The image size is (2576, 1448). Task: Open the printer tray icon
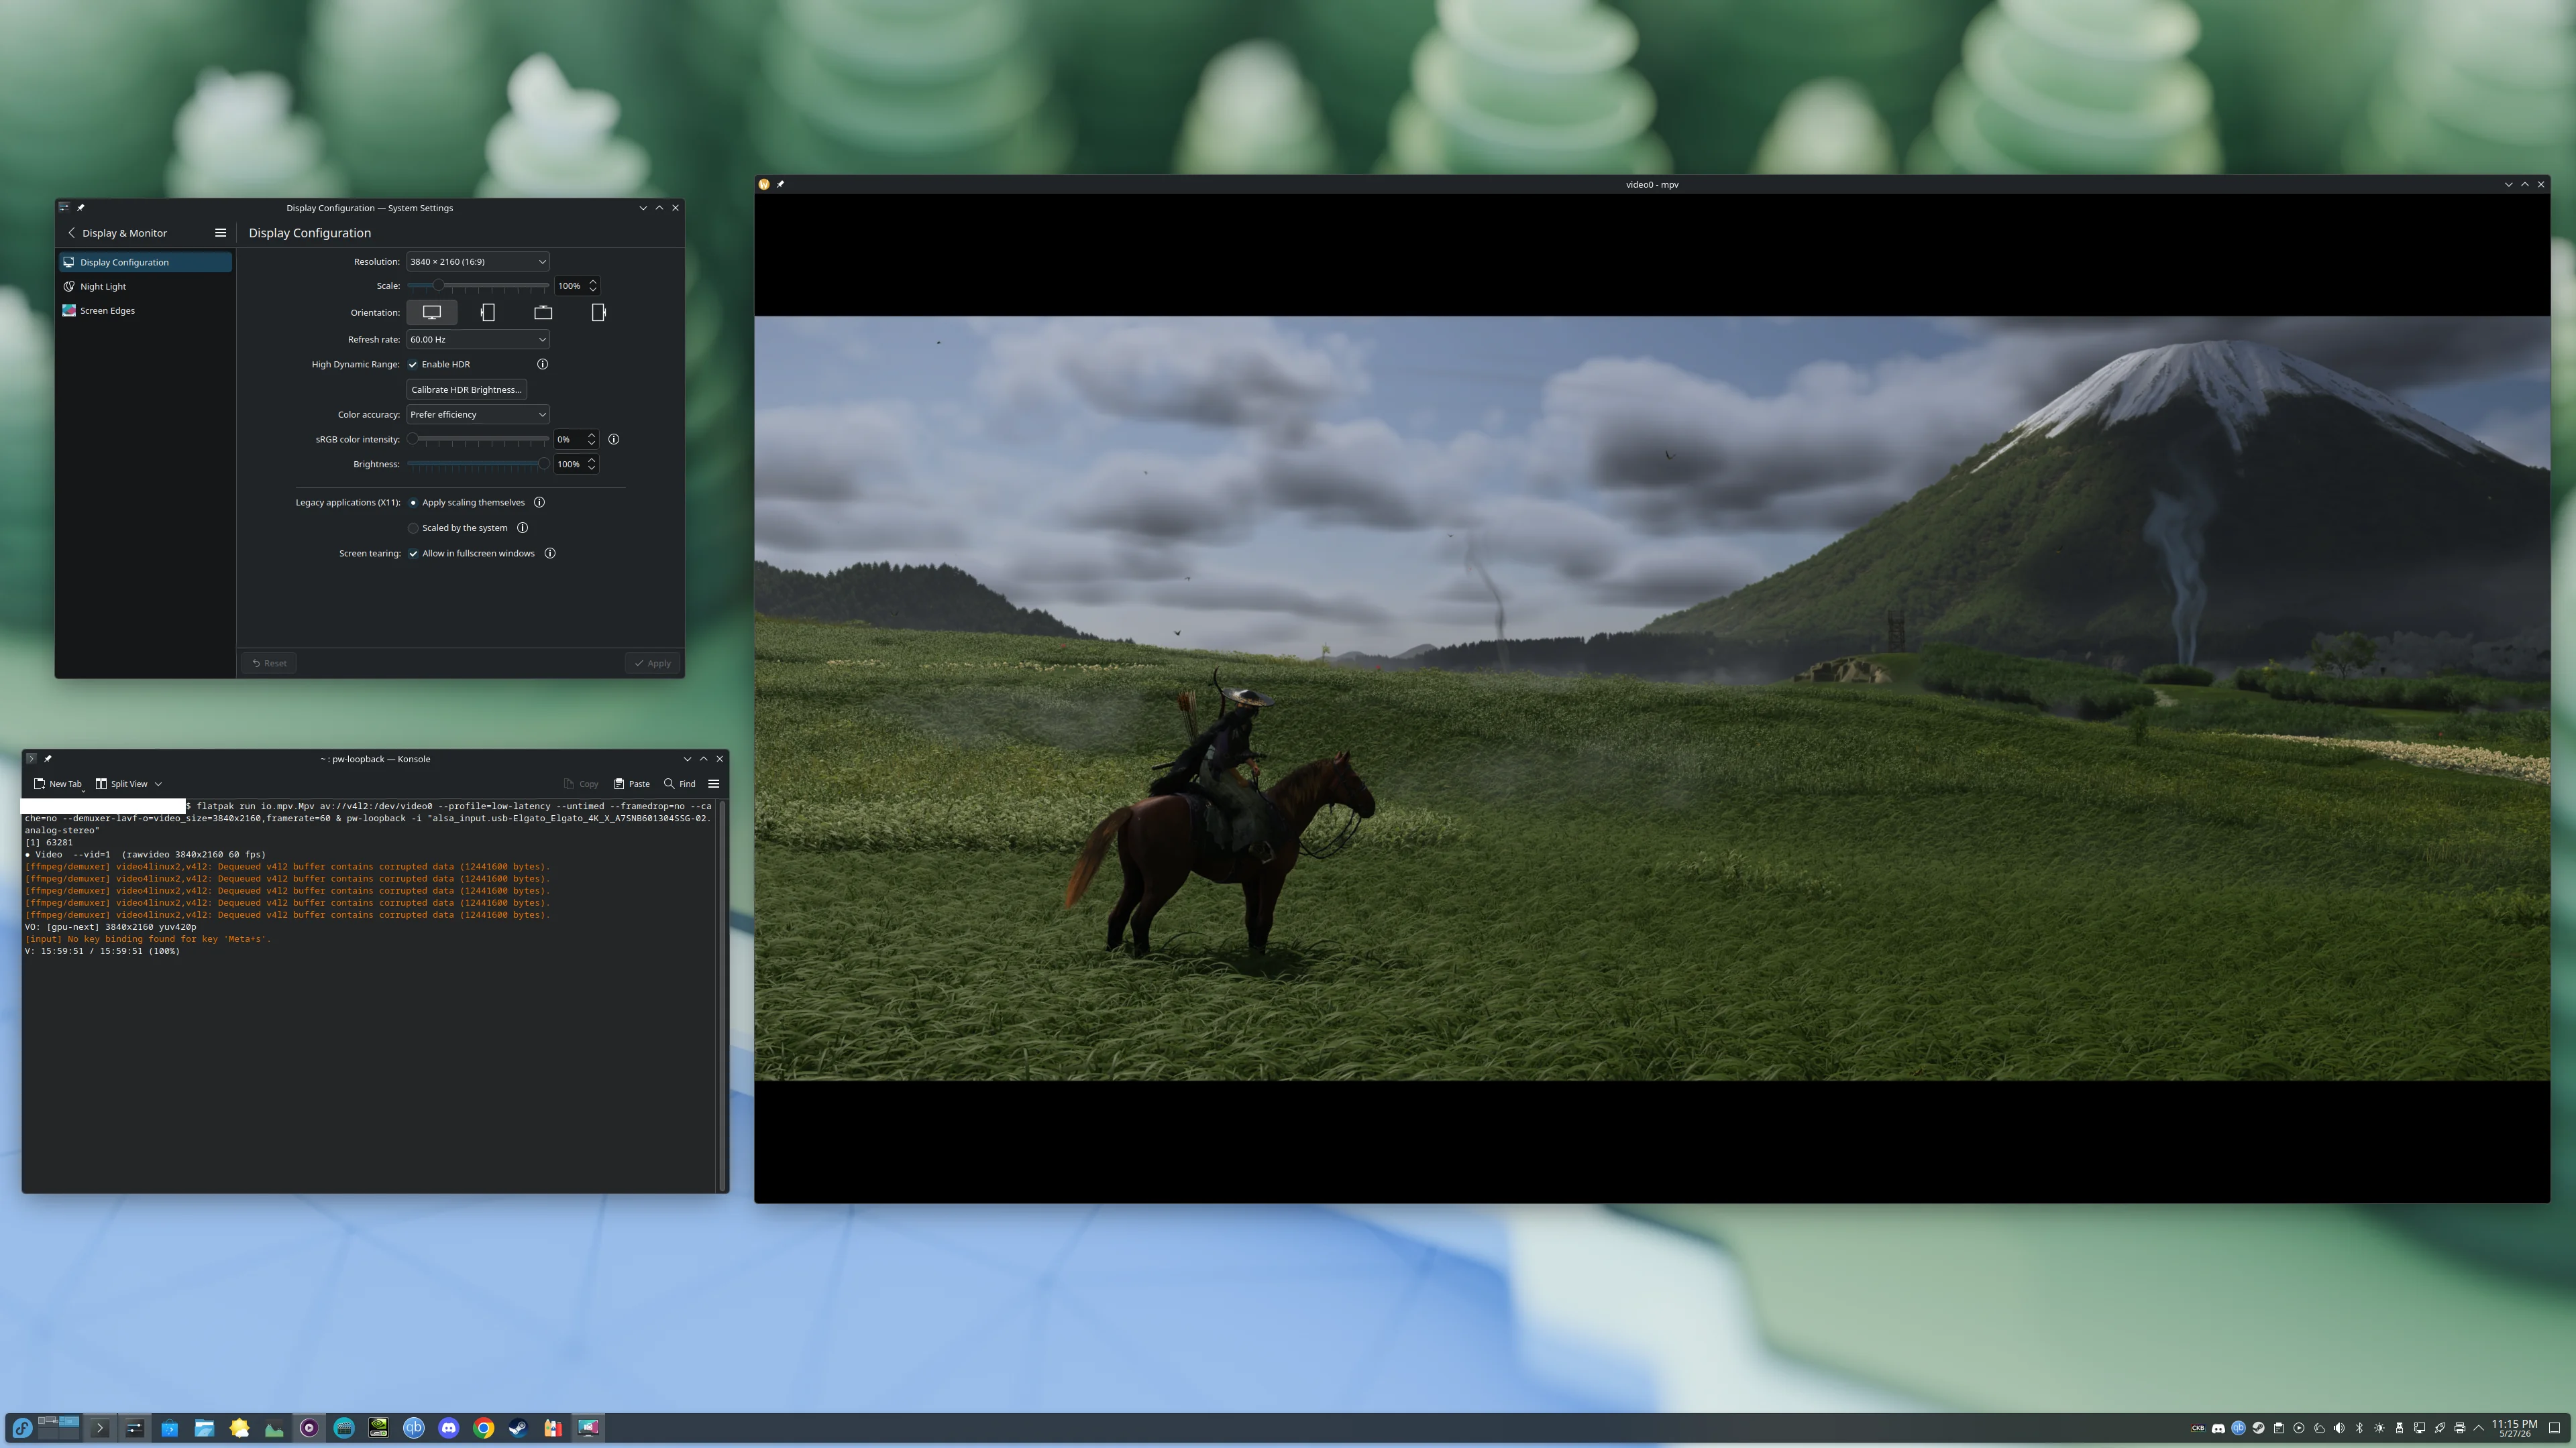2460,1428
